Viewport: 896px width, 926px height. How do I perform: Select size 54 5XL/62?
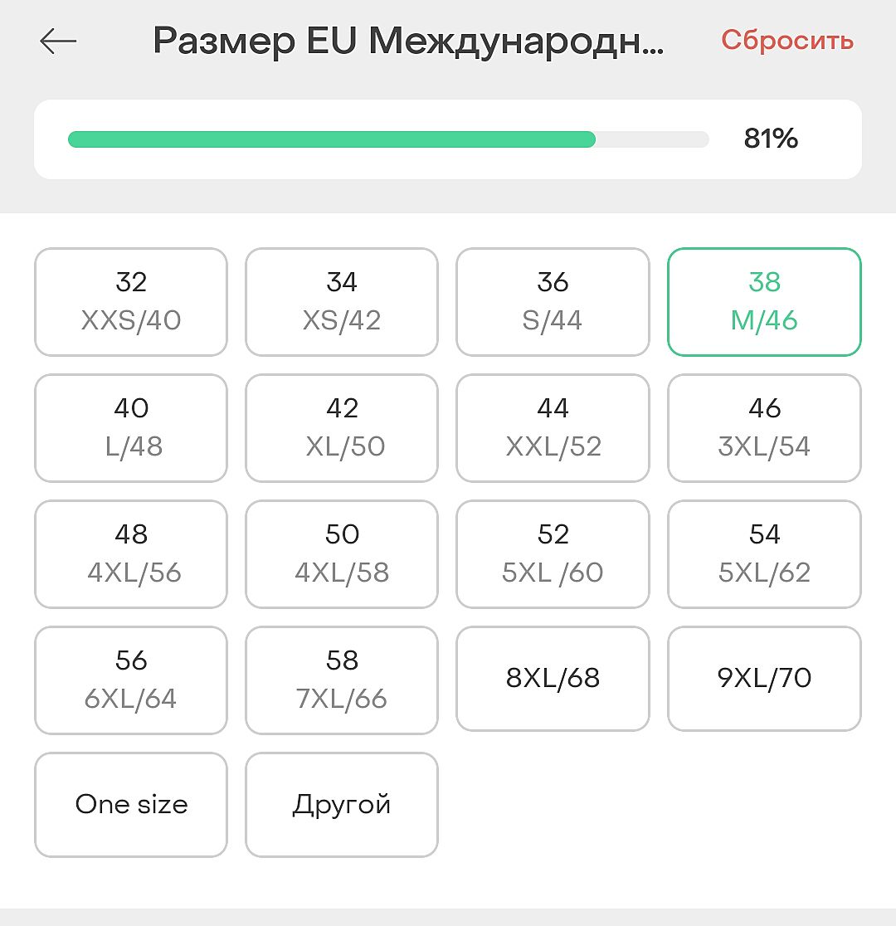coord(764,554)
